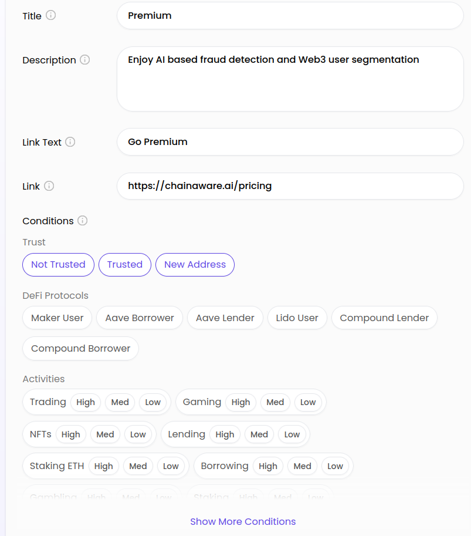Select High for Borrowing
This screenshot has width=471, height=536.
coord(268,466)
